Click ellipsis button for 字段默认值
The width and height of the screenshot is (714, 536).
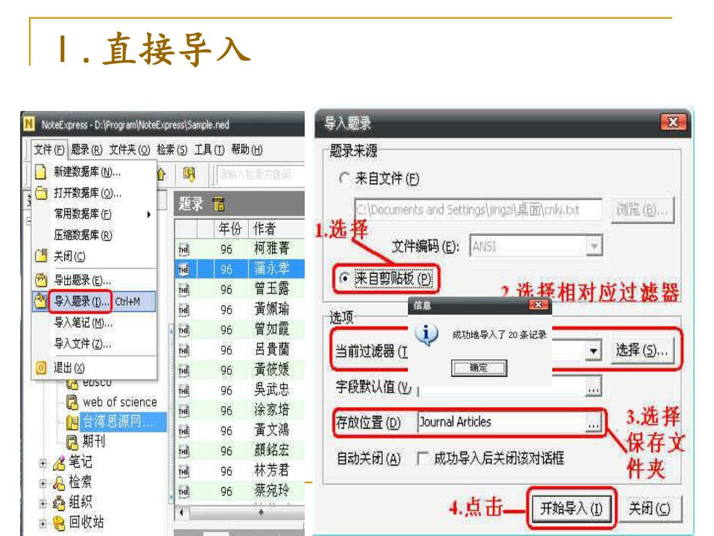pyautogui.click(x=593, y=388)
